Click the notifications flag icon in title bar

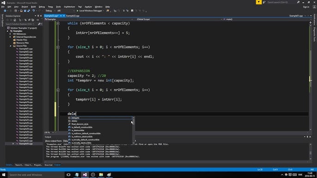click(x=259, y=2)
